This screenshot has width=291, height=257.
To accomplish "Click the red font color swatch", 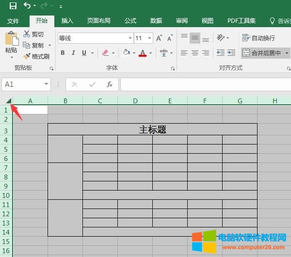I will [x=143, y=53].
